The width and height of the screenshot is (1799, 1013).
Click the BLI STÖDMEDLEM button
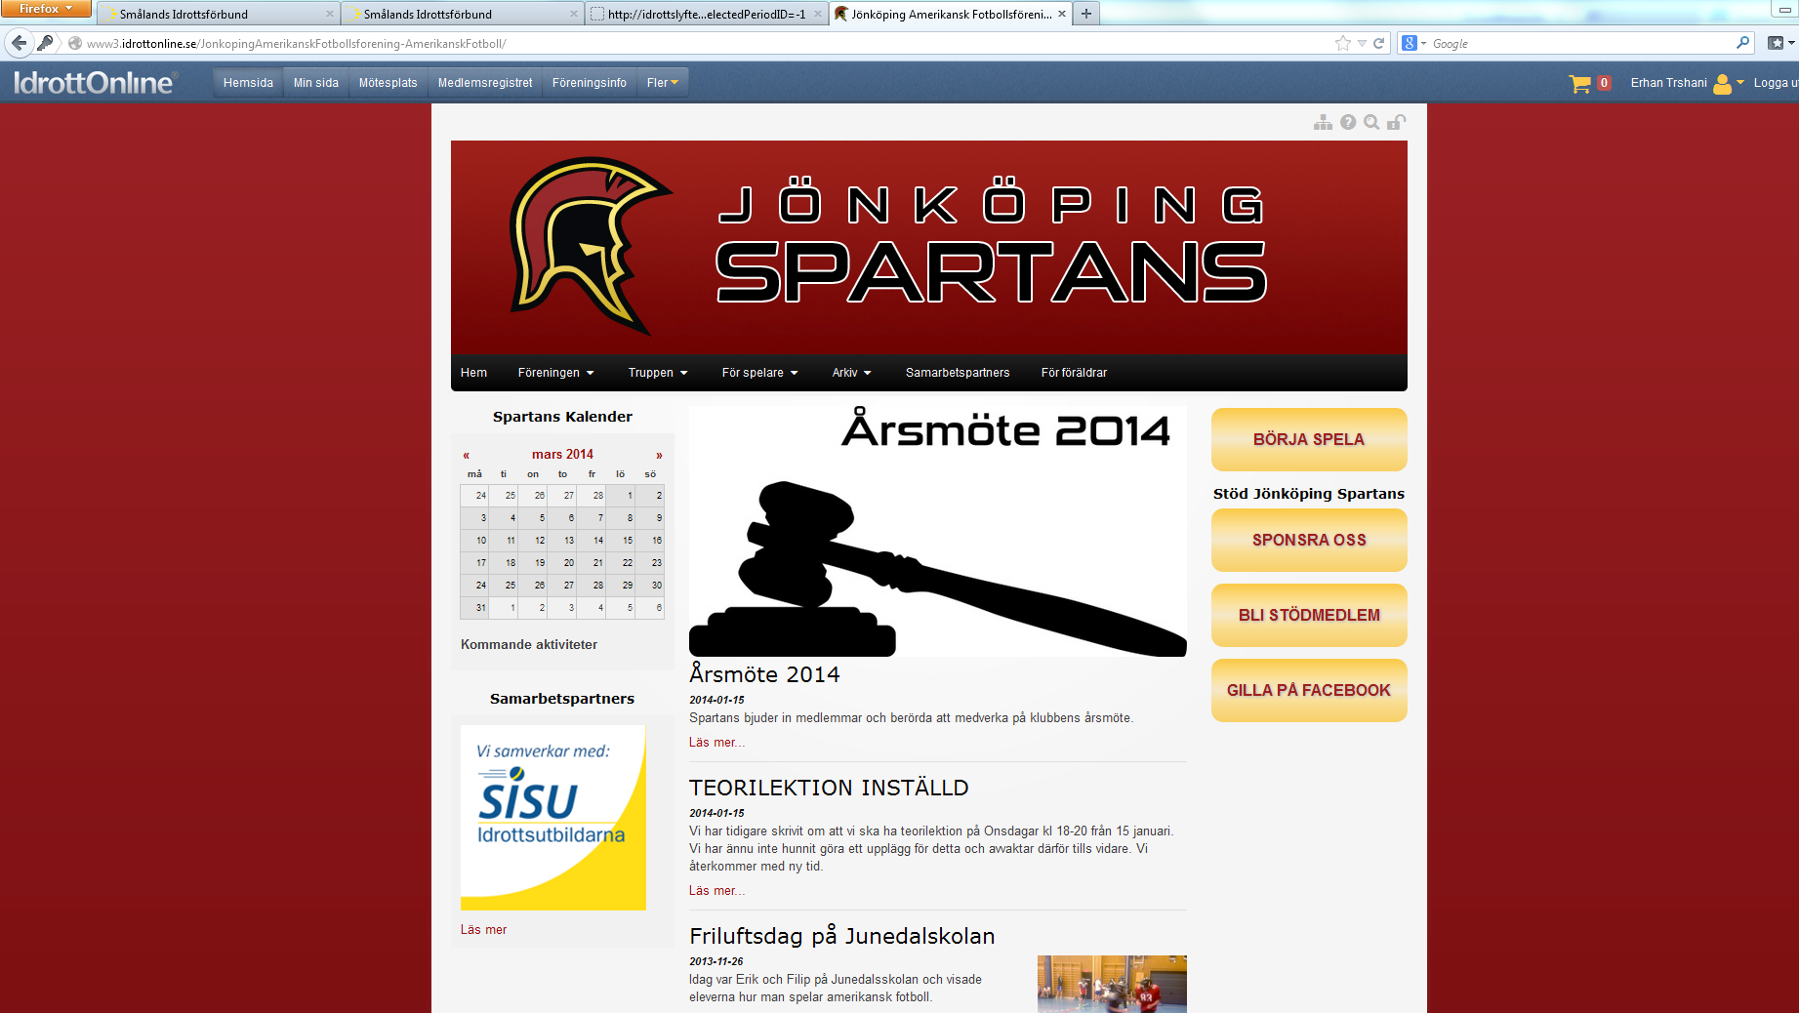(x=1309, y=615)
